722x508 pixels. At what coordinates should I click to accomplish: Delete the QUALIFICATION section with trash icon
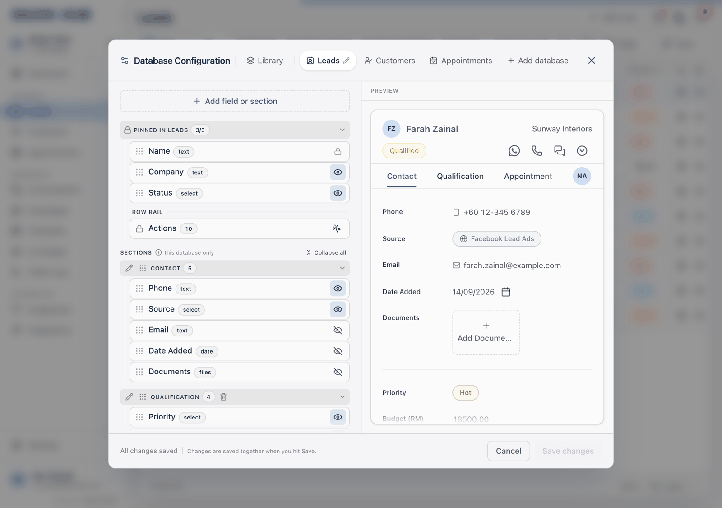pyautogui.click(x=223, y=397)
